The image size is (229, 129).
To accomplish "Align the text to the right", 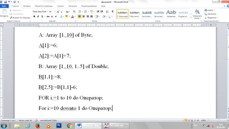I will tap(87, 16).
